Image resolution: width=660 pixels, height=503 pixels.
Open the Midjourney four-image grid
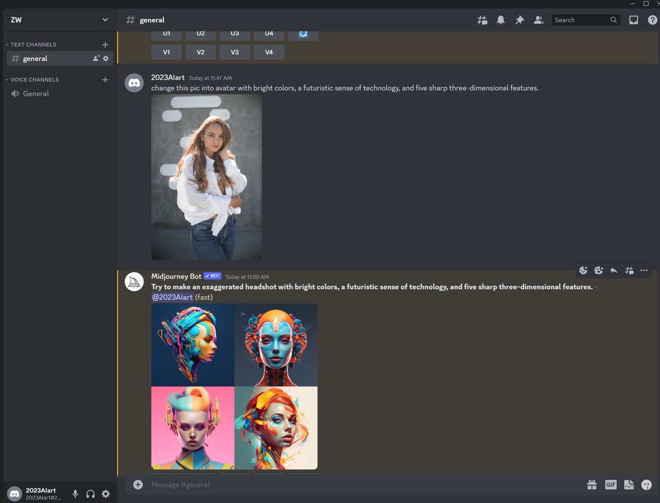234,386
